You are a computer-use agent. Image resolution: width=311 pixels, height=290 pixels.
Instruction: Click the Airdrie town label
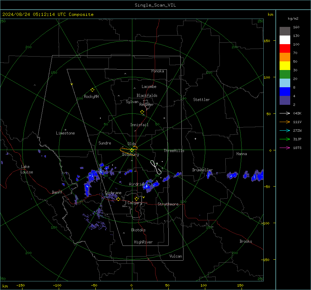136,184
